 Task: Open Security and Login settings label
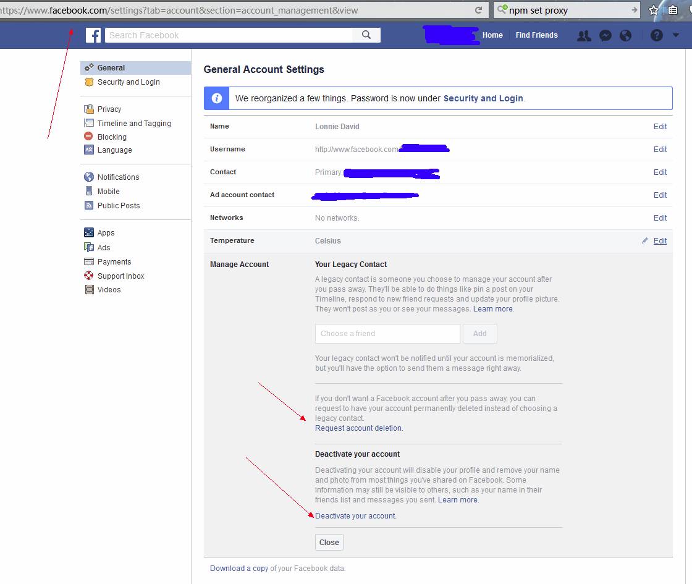[x=129, y=82]
